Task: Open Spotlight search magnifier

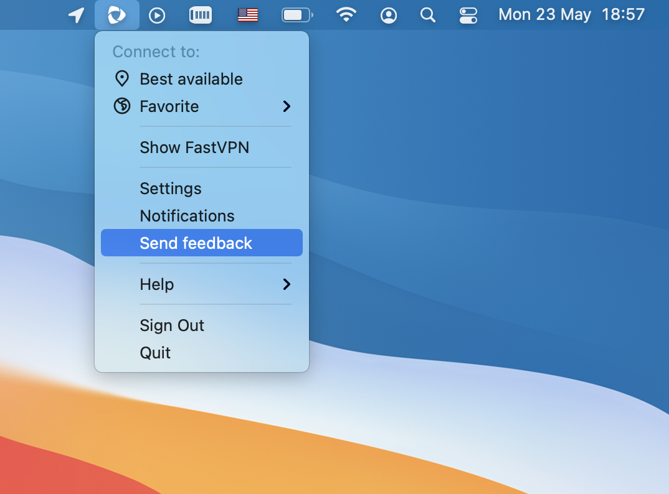Action: coord(427,16)
